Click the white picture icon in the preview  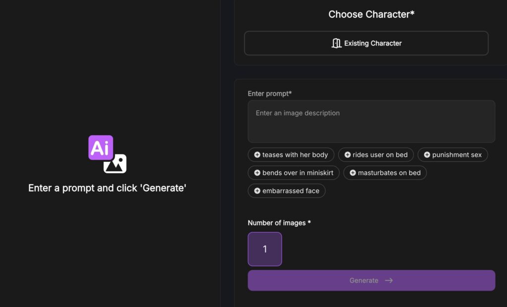tap(115, 164)
